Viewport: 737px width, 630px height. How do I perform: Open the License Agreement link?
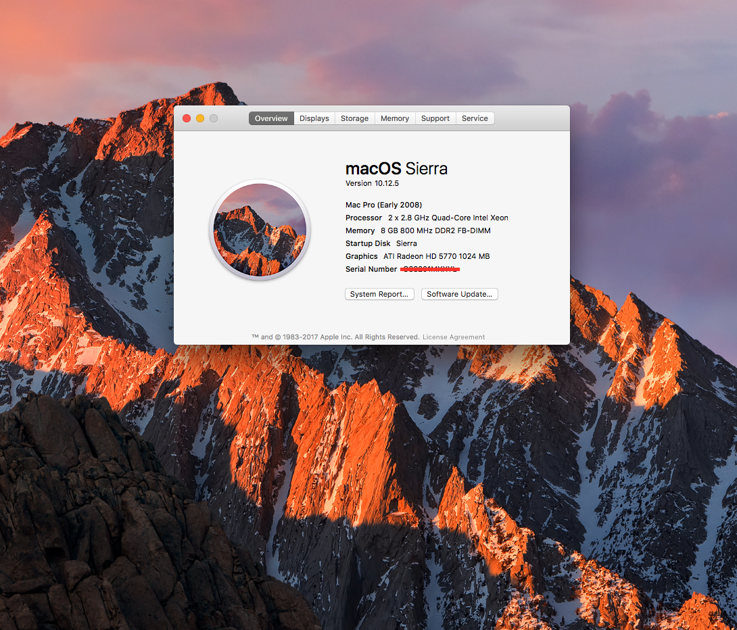[x=454, y=337]
